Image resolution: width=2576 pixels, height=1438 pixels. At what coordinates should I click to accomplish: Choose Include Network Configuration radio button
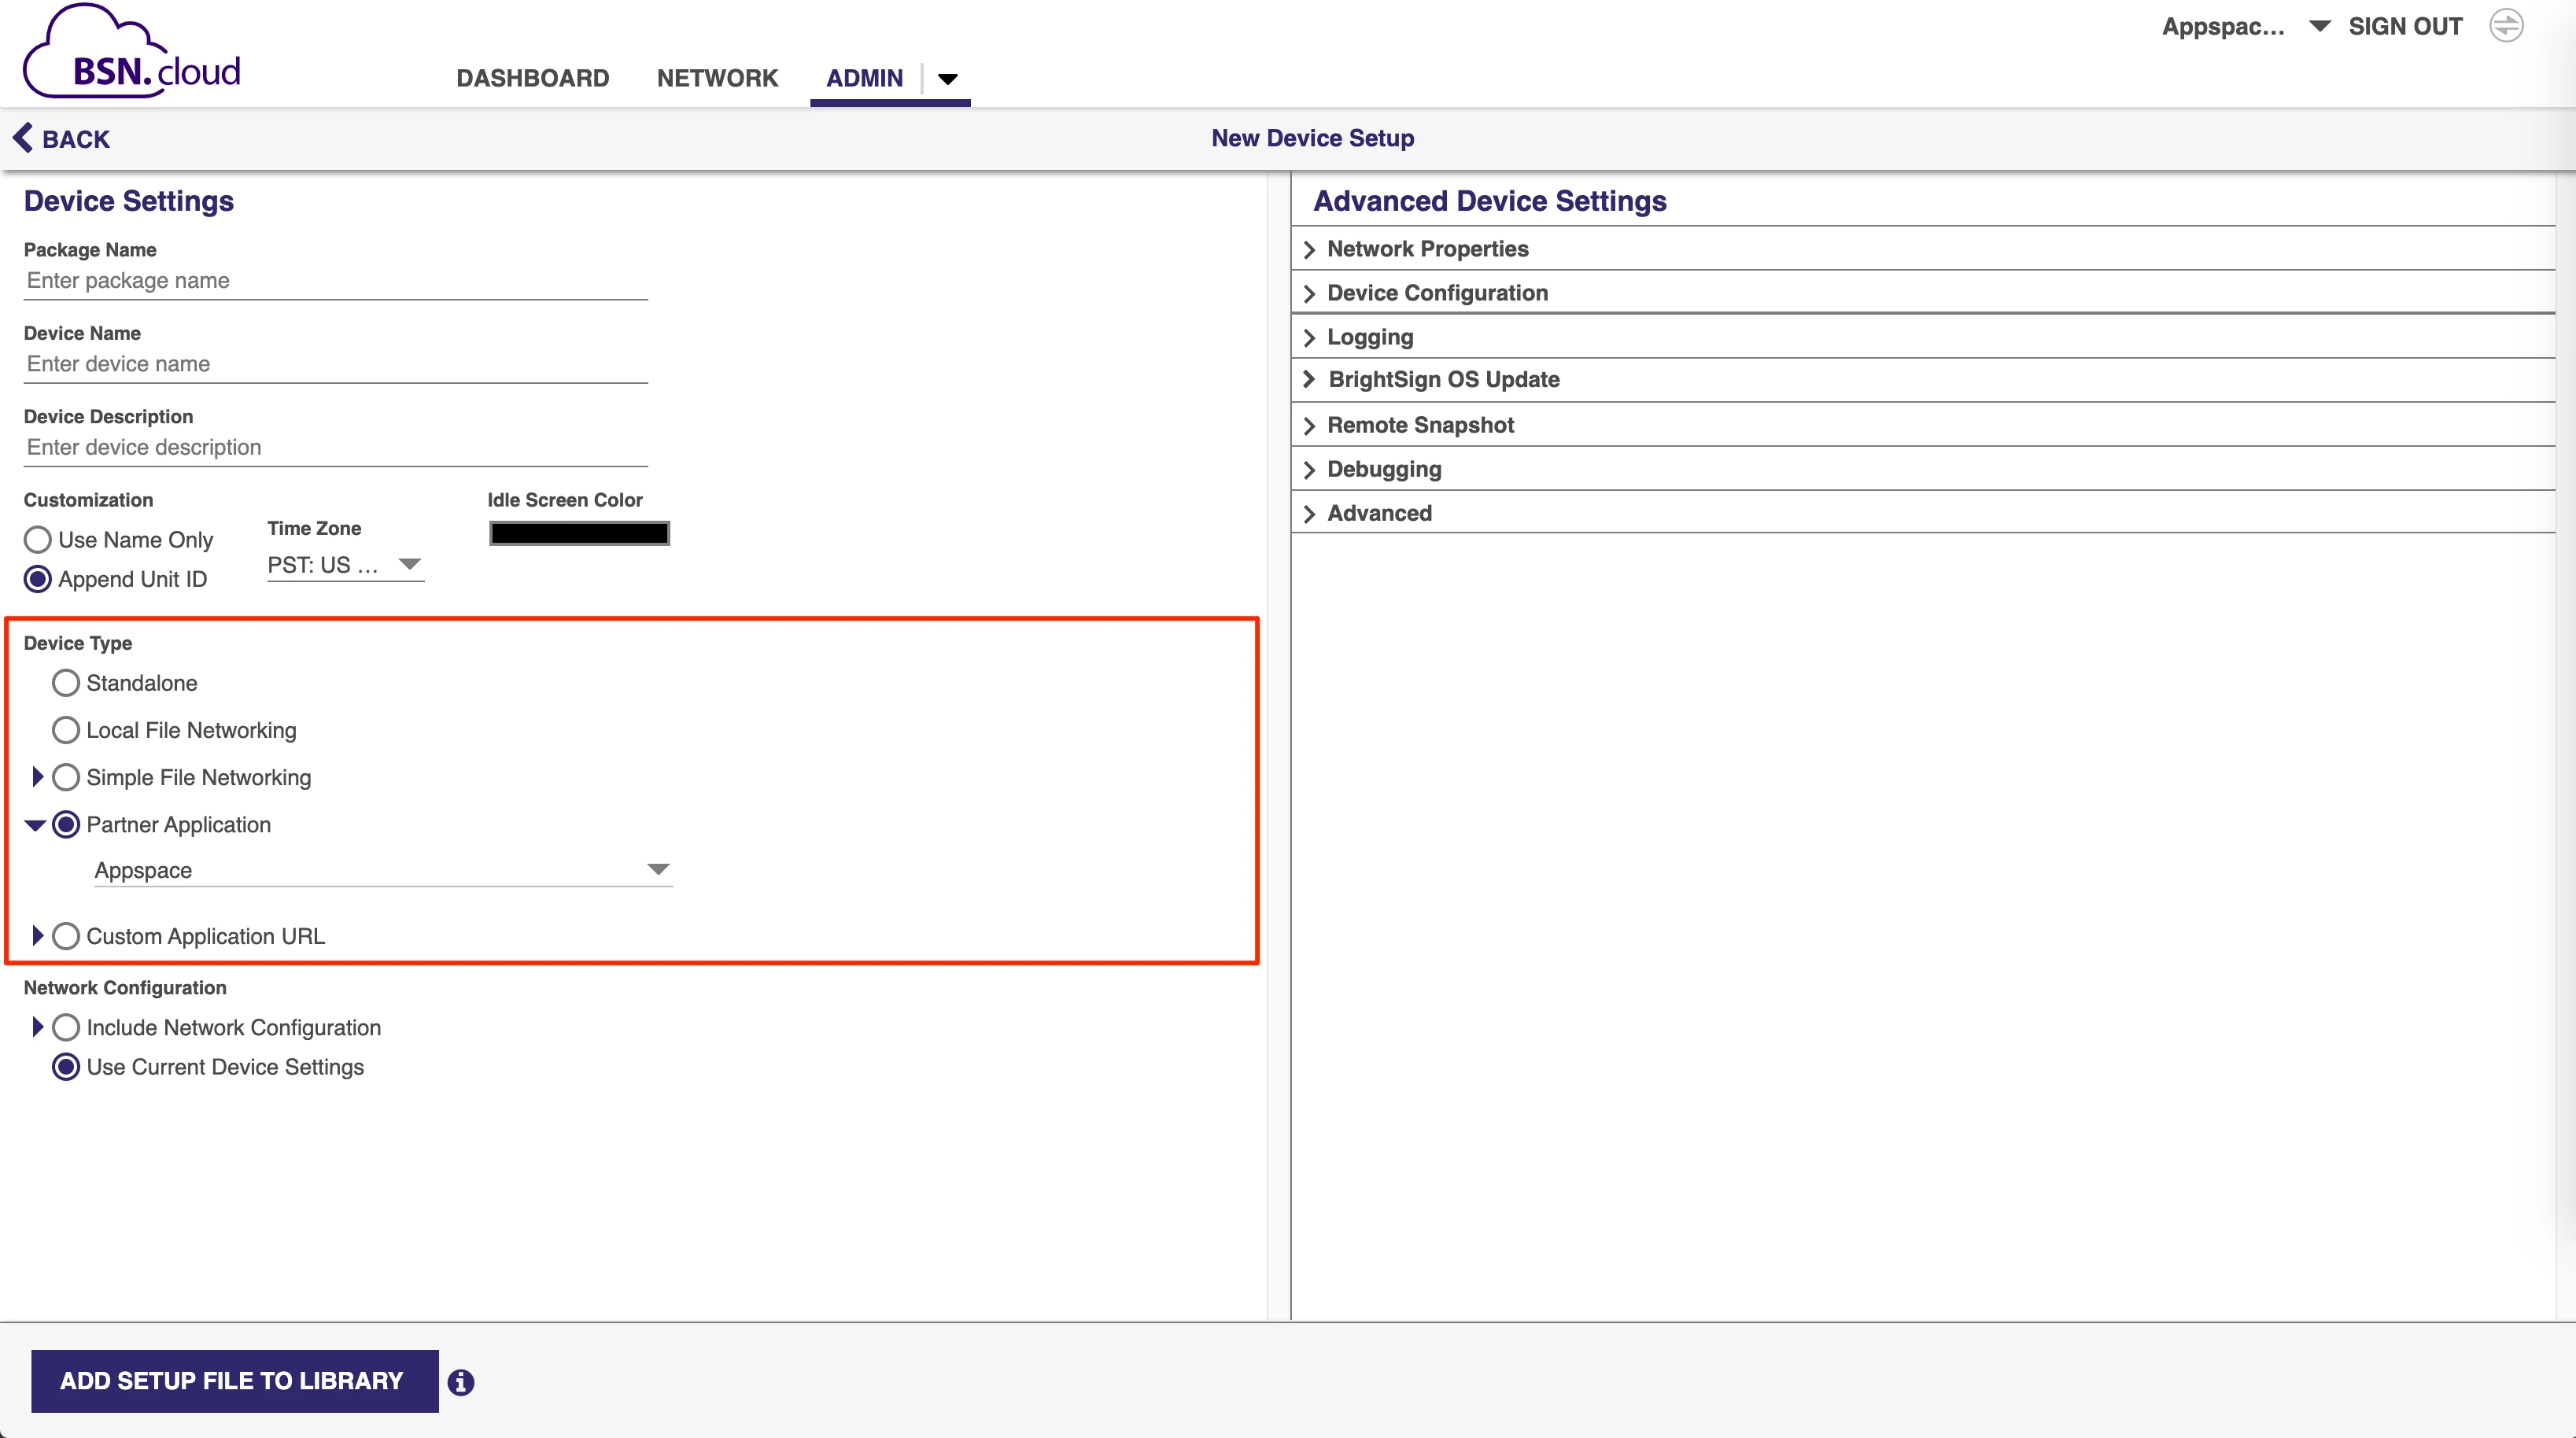(66, 1028)
